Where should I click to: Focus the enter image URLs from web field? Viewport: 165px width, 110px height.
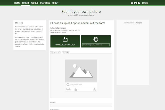tap(96, 45)
